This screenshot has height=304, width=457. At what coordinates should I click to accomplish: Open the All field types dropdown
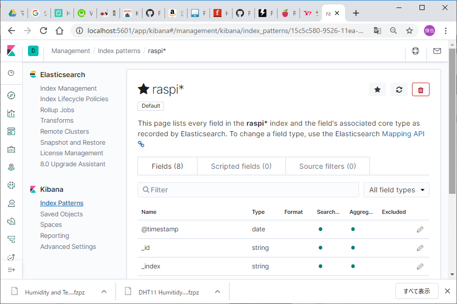(396, 190)
